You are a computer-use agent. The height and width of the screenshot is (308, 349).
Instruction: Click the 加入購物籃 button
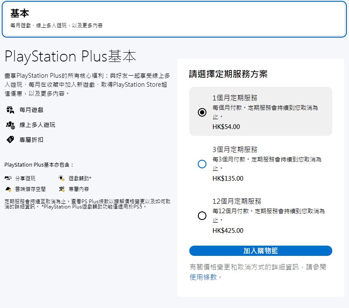click(x=261, y=251)
